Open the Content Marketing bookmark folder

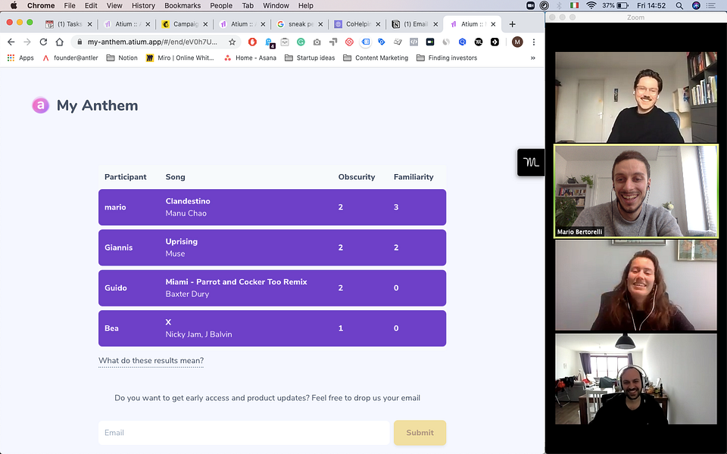point(376,58)
